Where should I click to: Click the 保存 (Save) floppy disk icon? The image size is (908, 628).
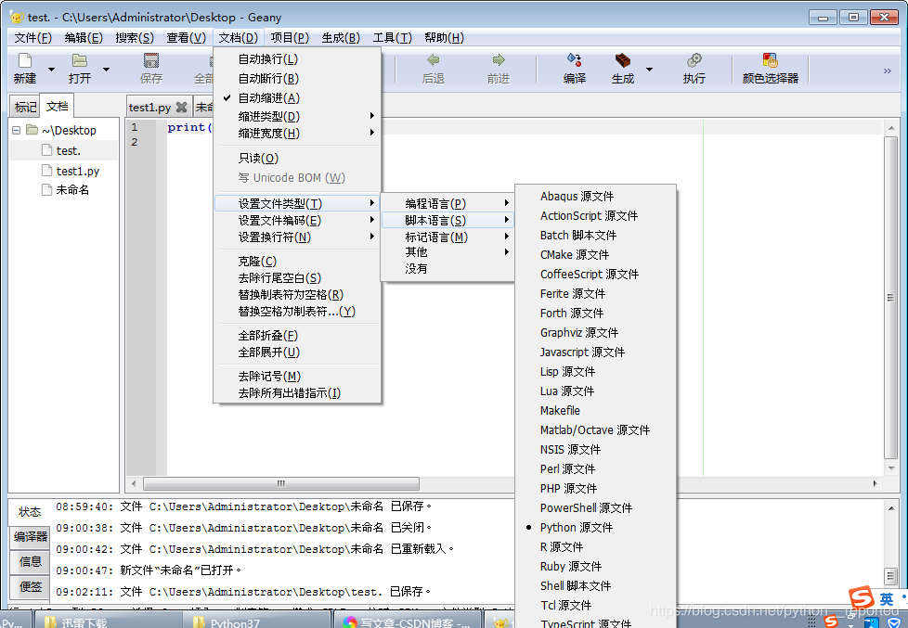pyautogui.click(x=151, y=60)
